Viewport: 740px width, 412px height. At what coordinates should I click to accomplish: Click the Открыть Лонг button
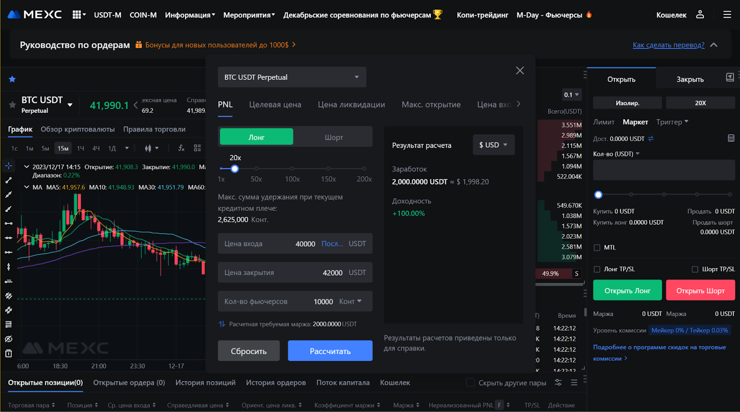tap(628, 290)
